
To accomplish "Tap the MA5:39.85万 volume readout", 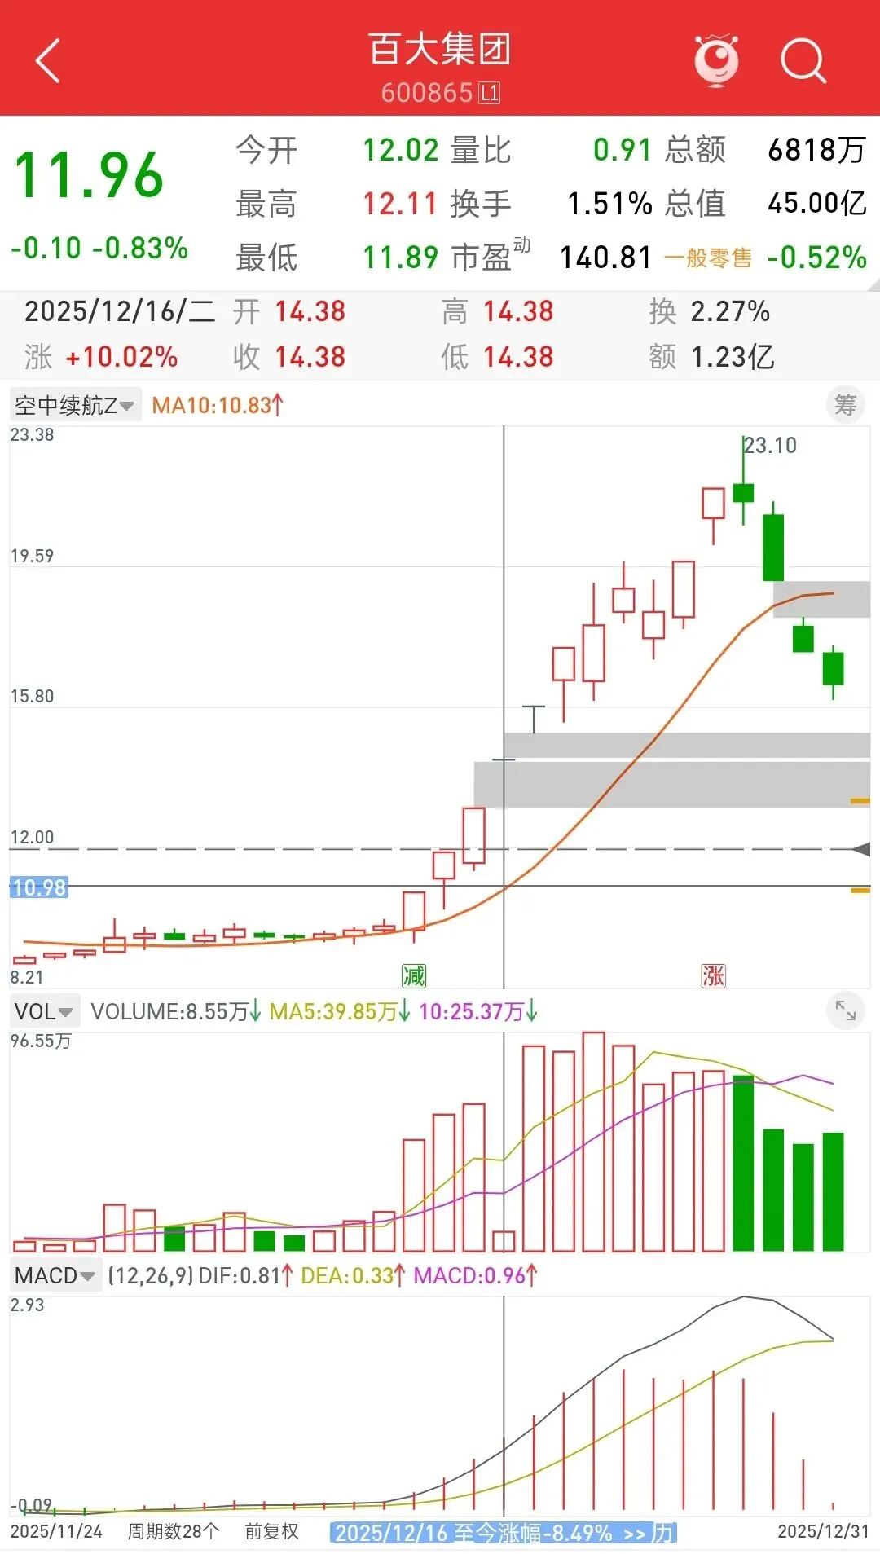I will [x=340, y=1011].
